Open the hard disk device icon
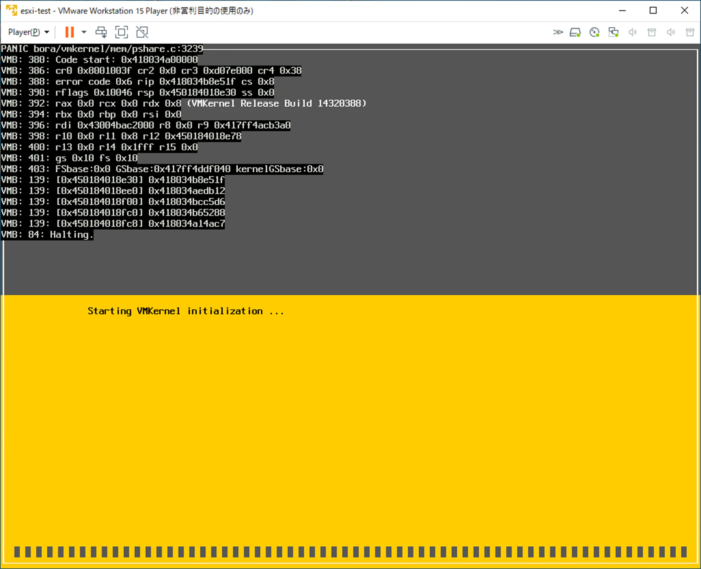The height and width of the screenshot is (569, 701). pos(575,32)
